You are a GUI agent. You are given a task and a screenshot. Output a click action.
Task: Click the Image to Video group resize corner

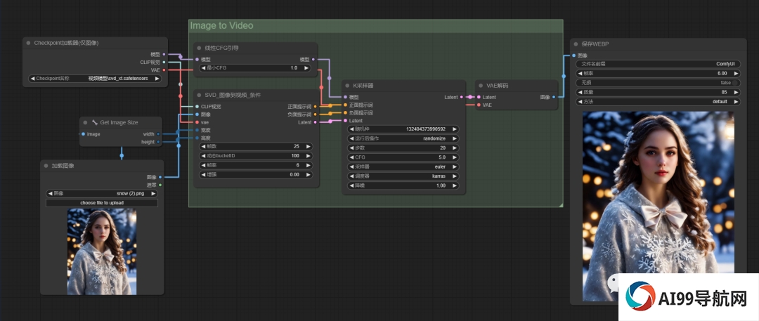561,205
